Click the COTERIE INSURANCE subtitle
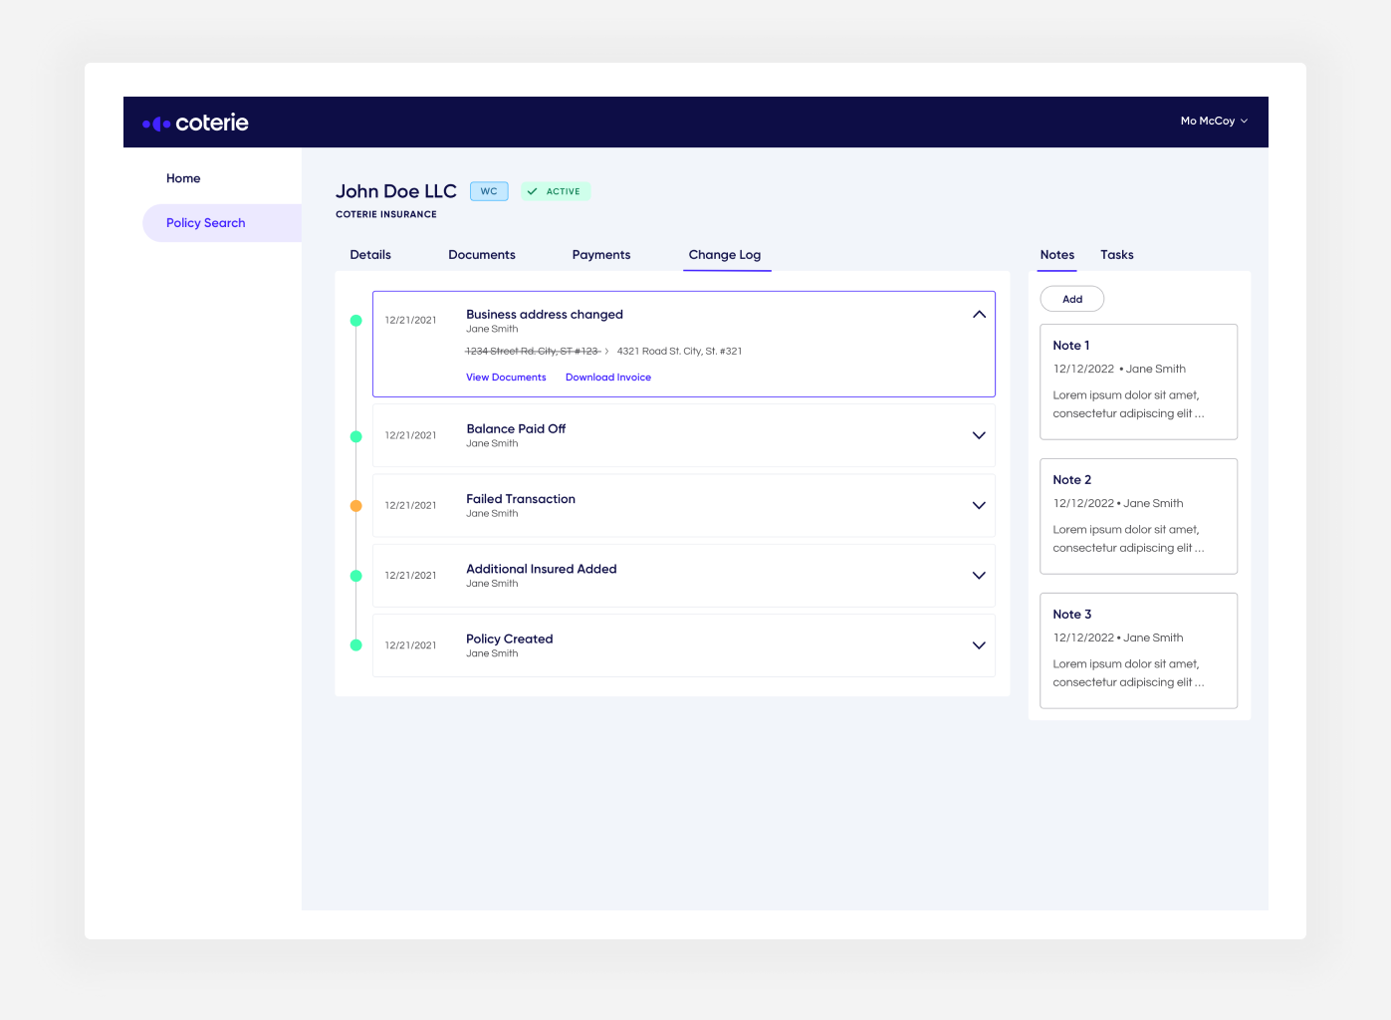 pos(386,214)
